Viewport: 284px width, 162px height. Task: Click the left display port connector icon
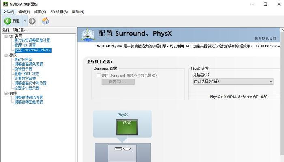[118, 149]
